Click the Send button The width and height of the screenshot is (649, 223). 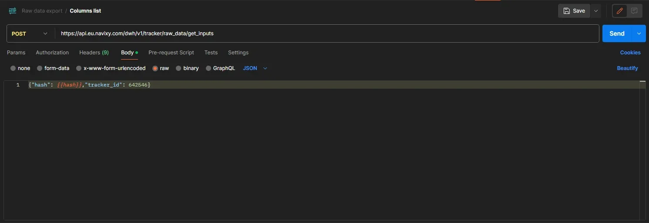(617, 33)
